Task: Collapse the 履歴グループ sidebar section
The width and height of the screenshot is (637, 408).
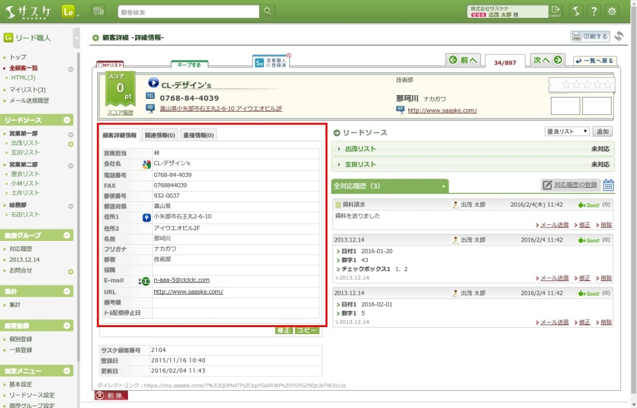Action: click(x=67, y=235)
